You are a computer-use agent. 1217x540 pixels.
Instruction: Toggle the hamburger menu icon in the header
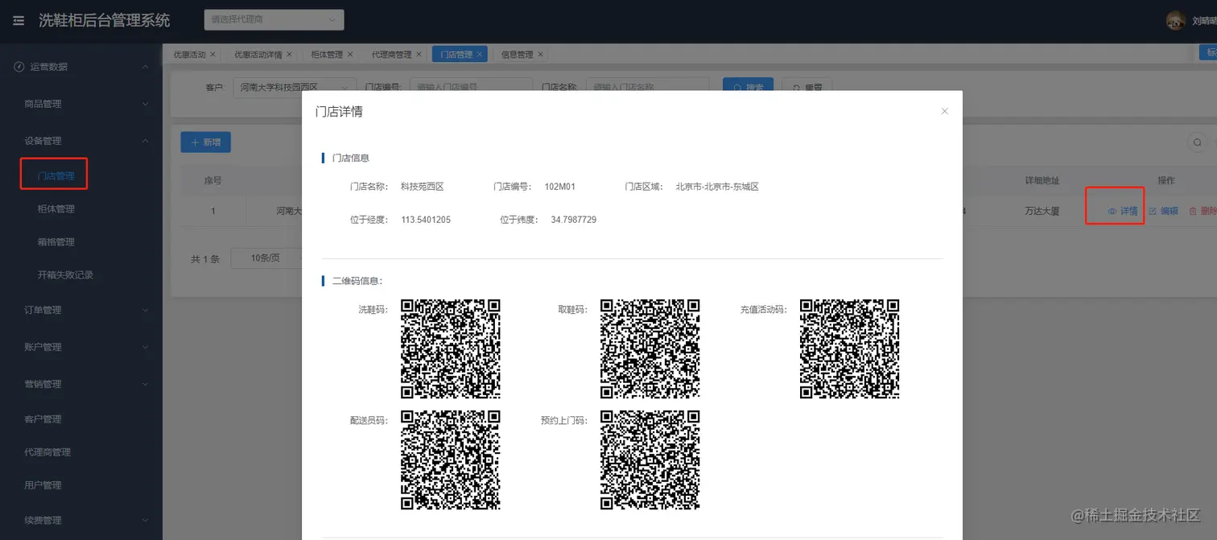[19, 20]
